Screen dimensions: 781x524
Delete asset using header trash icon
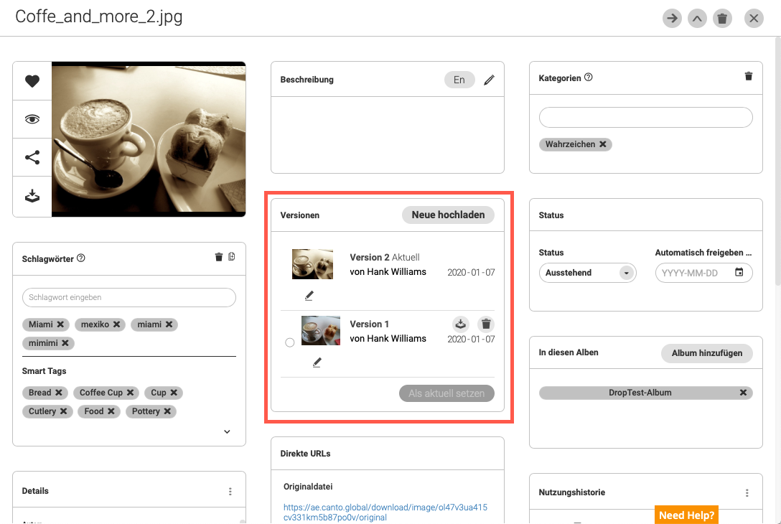tap(722, 19)
